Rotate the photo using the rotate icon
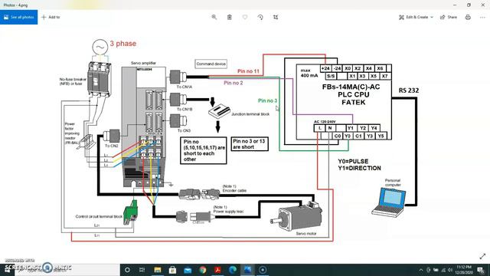490x276 pixels. point(260,17)
